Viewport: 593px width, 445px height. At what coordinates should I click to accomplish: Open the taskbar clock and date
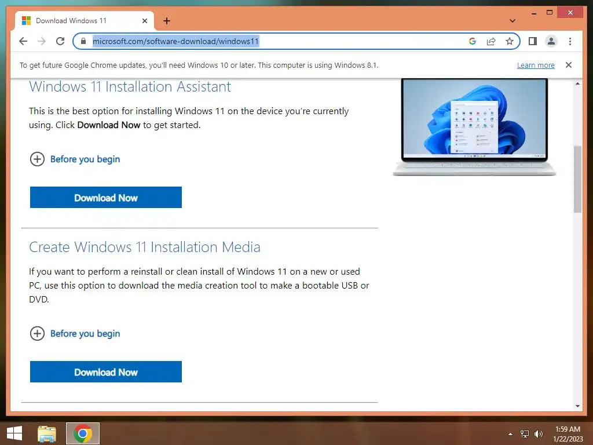click(x=568, y=434)
